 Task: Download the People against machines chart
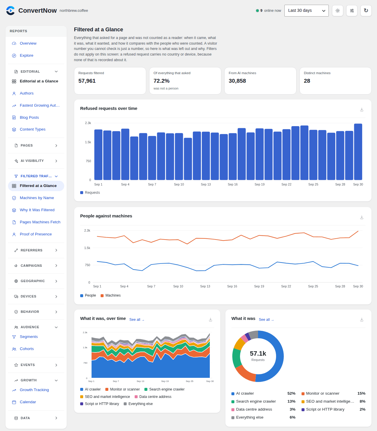(362, 217)
